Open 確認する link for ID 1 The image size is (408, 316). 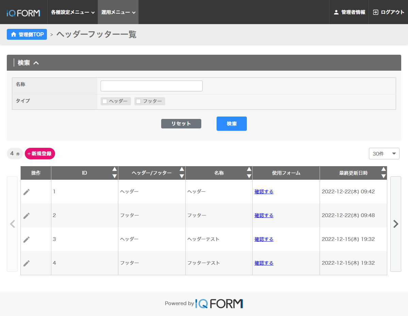coord(264,192)
